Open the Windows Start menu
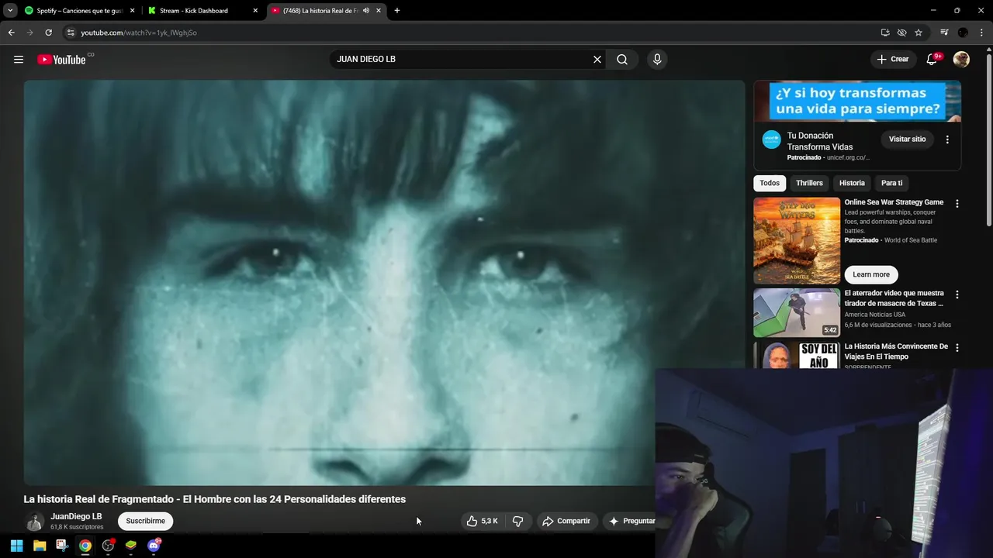Viewport: 993px width, 558px height. coord(16,546)
